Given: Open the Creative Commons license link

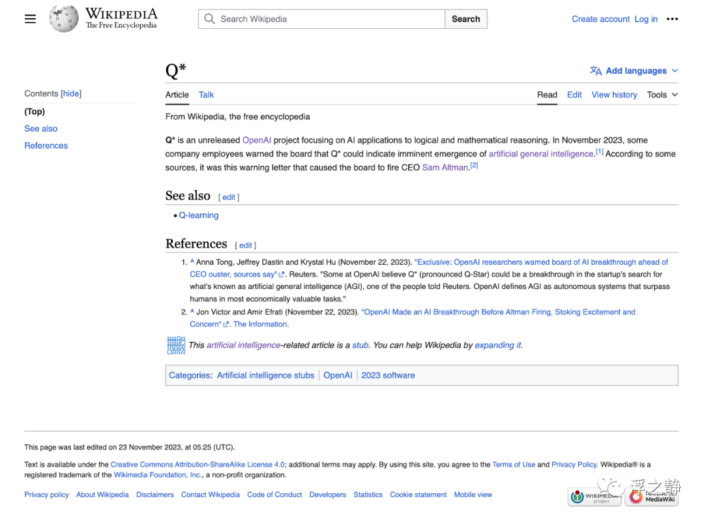Looking at the screenshot, I should (198, 464).
